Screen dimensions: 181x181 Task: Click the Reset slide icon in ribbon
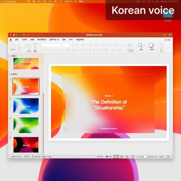click(x=35, y=48)
